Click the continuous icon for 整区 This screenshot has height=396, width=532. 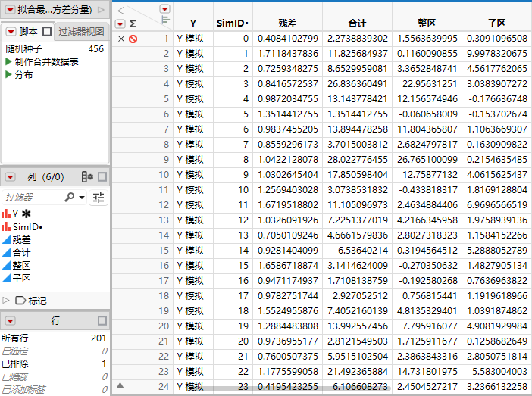(6, 266)
